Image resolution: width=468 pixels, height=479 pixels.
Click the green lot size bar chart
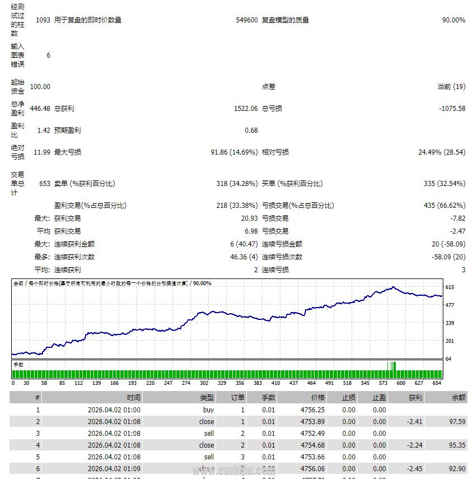coord(227,370)
